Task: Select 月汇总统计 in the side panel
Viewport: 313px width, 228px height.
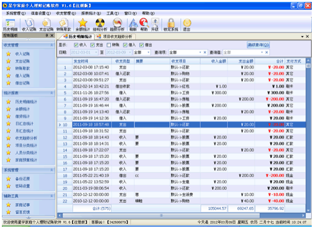Action: point(24,131)
